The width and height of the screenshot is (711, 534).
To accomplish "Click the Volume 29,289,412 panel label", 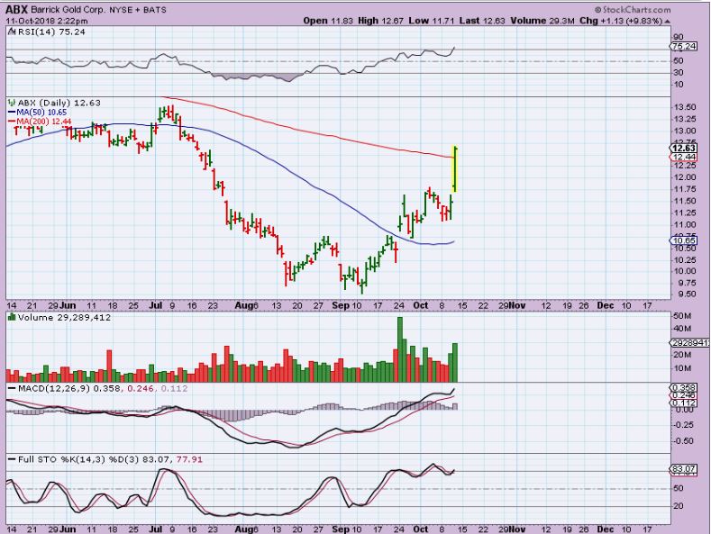I will point(64,317).
